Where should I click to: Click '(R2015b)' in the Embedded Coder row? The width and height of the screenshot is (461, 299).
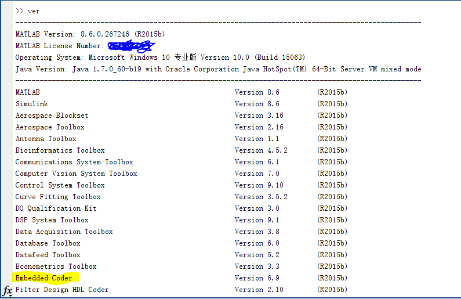332,278
